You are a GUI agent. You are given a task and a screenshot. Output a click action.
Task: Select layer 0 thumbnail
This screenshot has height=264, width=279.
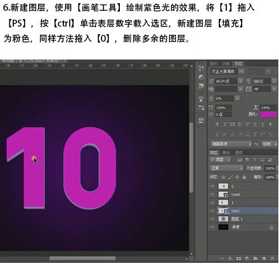(x=223, y=186)
